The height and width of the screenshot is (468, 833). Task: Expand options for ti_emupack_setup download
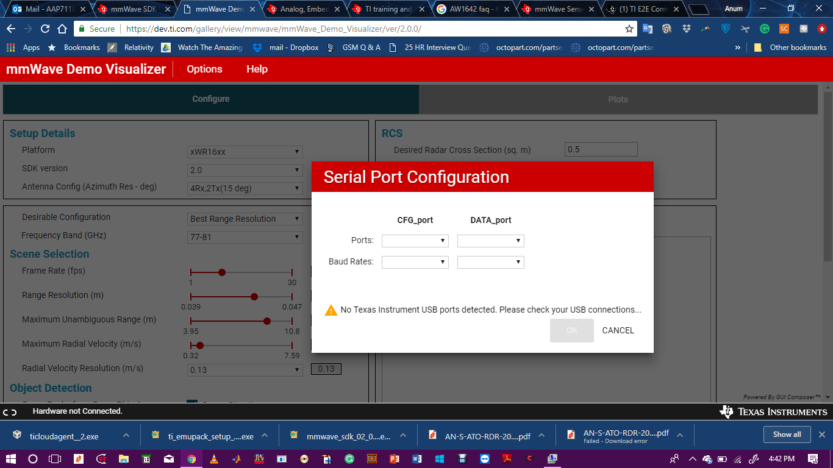pos(265,435)
